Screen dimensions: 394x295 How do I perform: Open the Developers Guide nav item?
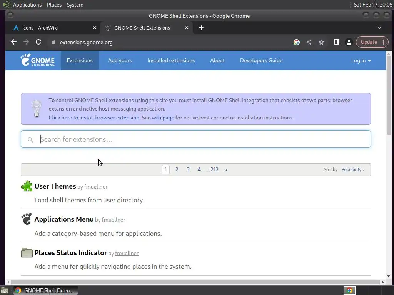261,60
